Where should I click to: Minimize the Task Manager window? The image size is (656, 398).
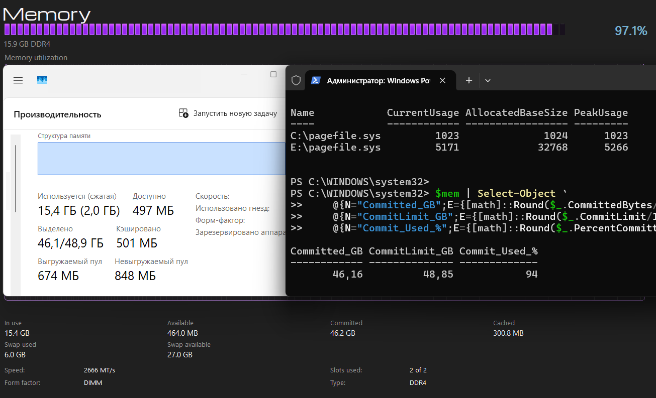point(245,74)
